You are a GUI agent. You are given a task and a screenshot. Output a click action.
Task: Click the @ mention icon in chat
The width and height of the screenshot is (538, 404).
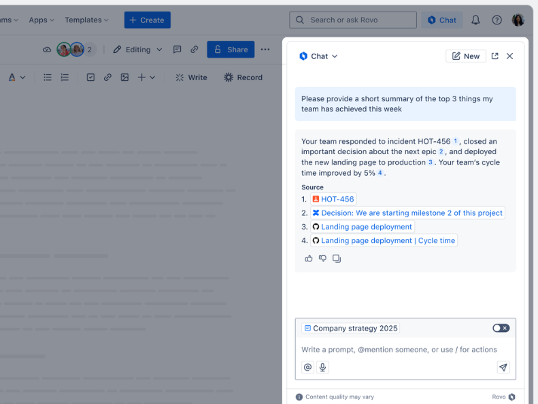coord(307,367)
